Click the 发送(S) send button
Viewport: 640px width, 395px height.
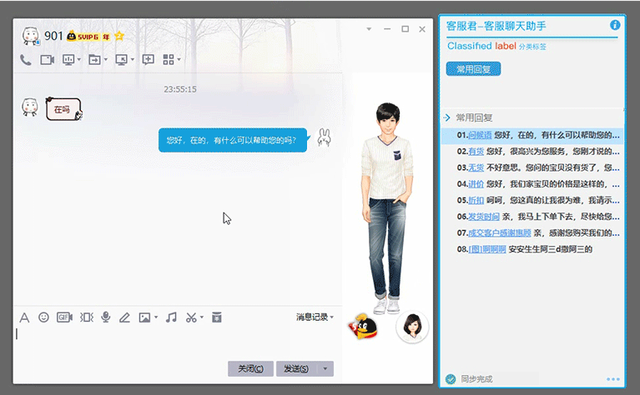pyautogui.click(x=296, y=368)
